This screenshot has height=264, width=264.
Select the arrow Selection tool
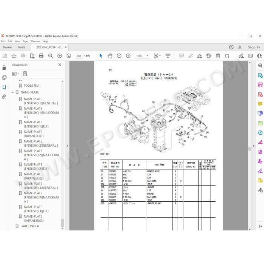[101, 56]
